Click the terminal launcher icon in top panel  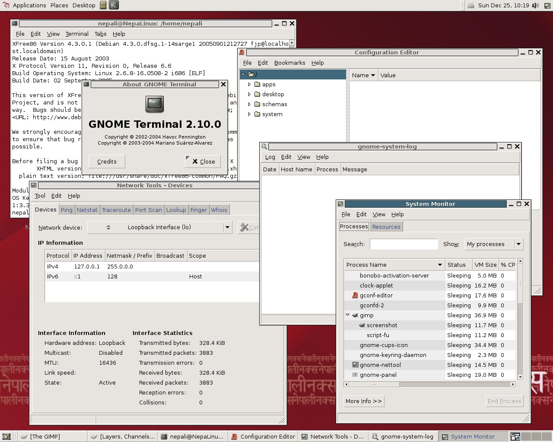click(x=114, y=5)
